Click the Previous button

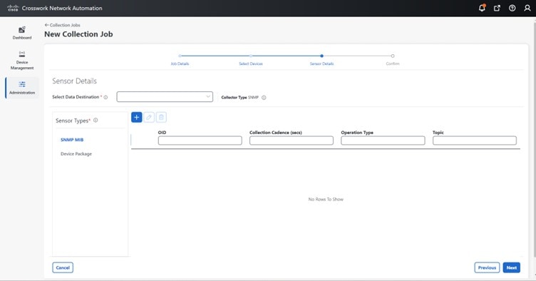pos(487,267)
